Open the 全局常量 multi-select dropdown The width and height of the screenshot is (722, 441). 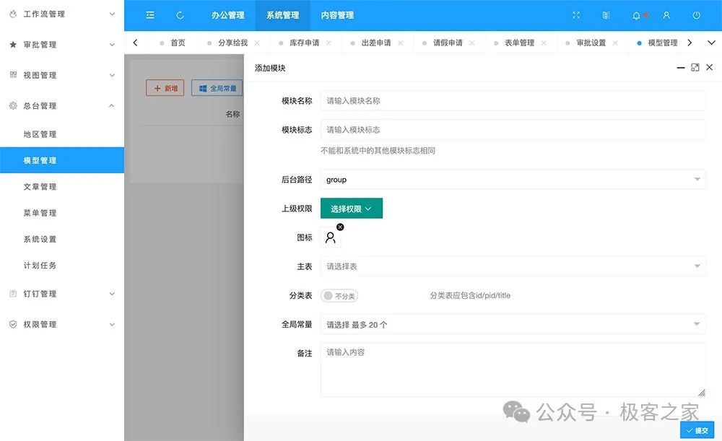(513, 325)
